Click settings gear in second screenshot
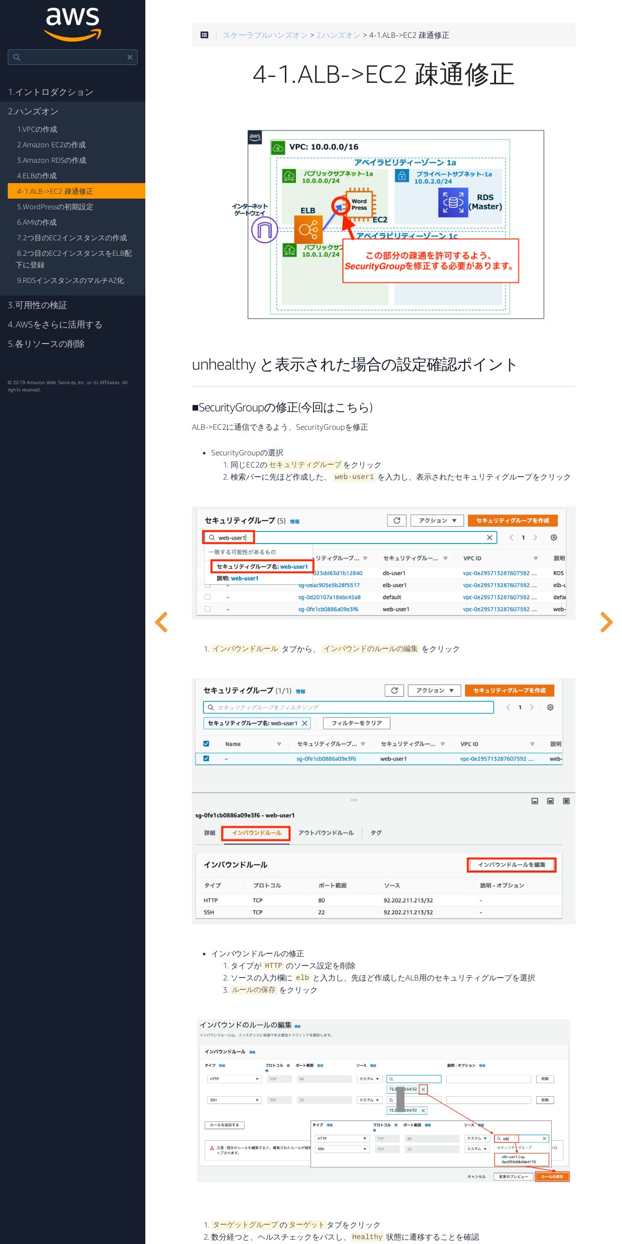This screenshot has width=622, height=1244. (550, 707)
